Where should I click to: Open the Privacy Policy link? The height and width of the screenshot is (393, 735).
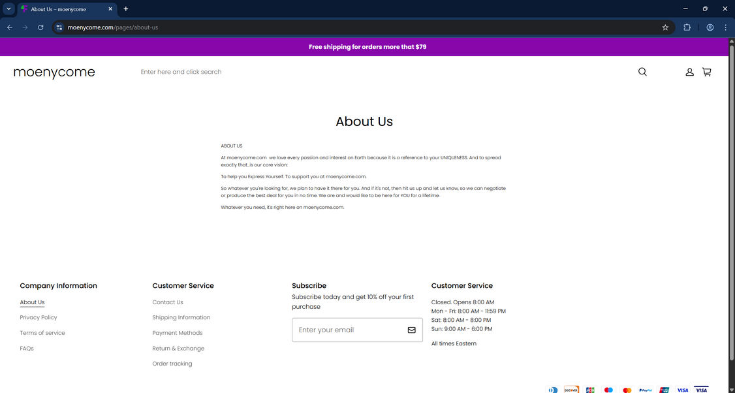coord(38,317)
